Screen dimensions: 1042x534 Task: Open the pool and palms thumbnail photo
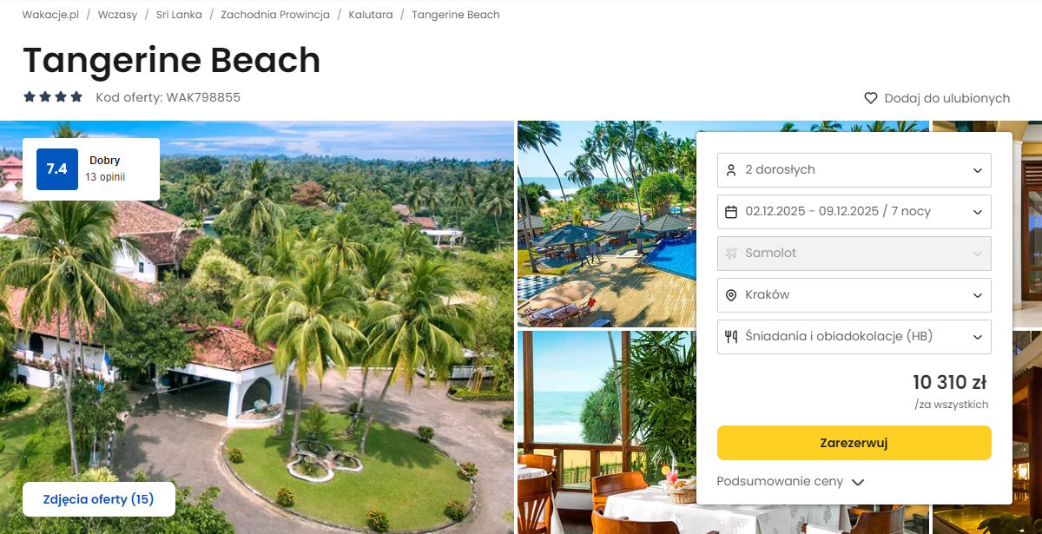point(606,224)
